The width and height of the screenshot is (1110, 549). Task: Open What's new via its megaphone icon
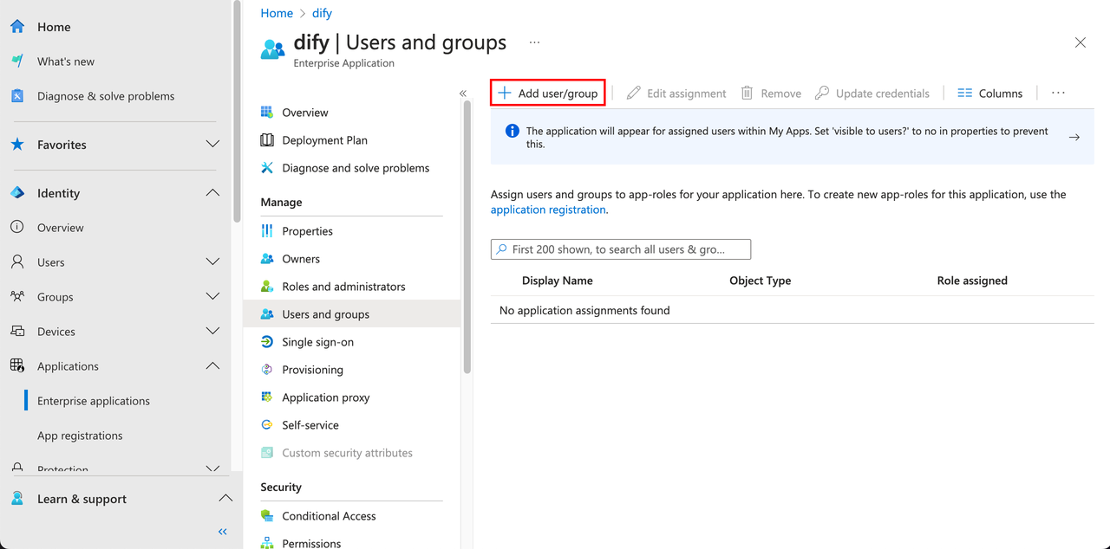pyautogui.click(x=17, y=61)
